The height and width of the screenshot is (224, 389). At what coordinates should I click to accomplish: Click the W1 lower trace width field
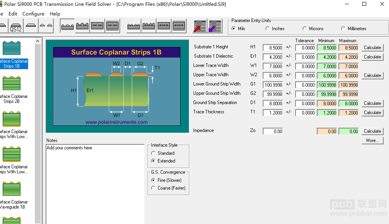273,66
